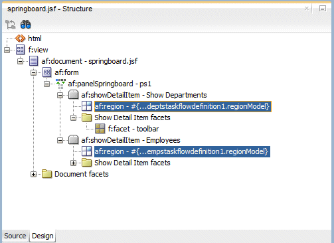Select the html tree row
This screenshot has width=334, height=243.
click(x=35, y=39)
